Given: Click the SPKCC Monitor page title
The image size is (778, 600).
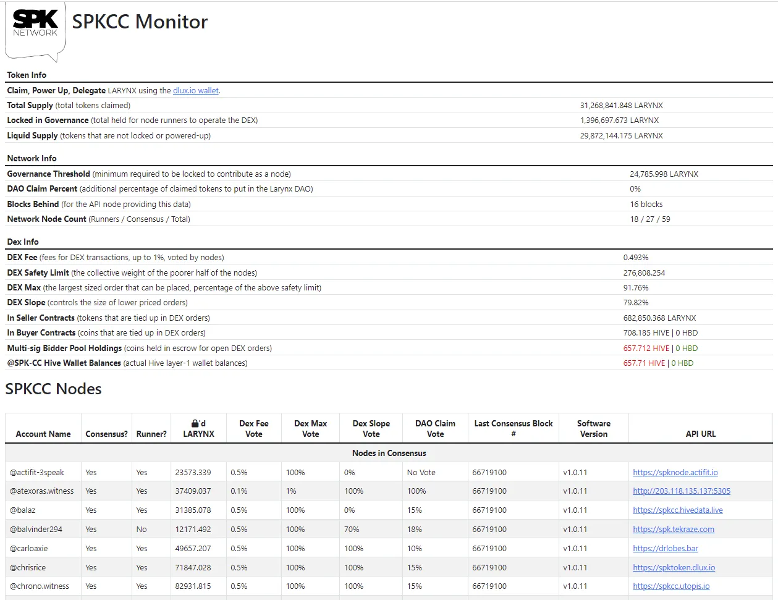Looking at the screenshot, I should (x=140, y=22).
